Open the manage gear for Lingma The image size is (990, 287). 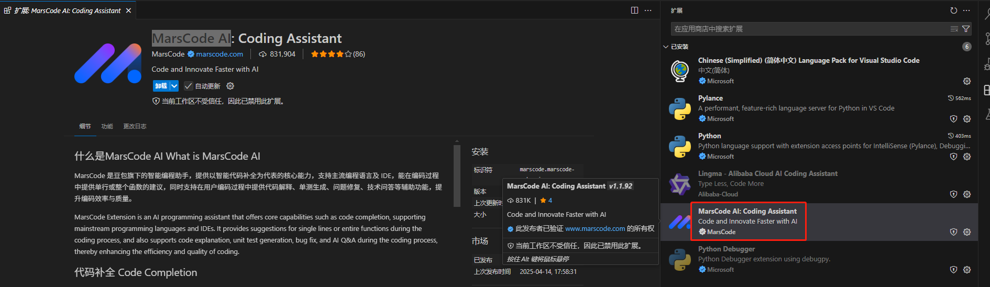(x=967, y=194)
